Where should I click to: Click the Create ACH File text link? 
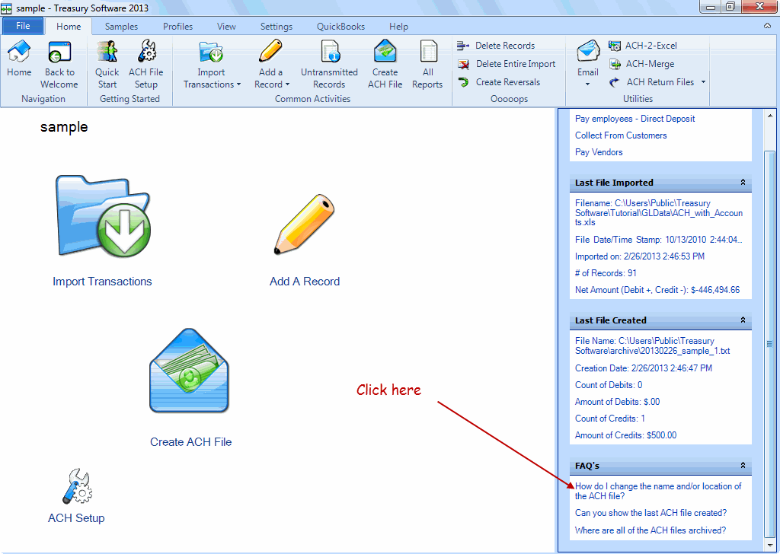tap(190, 441)
